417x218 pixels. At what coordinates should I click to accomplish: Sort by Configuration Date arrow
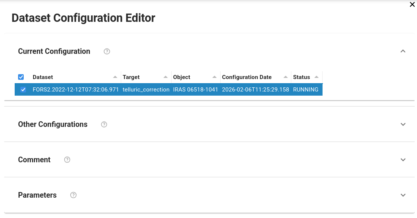coord(285,77)
